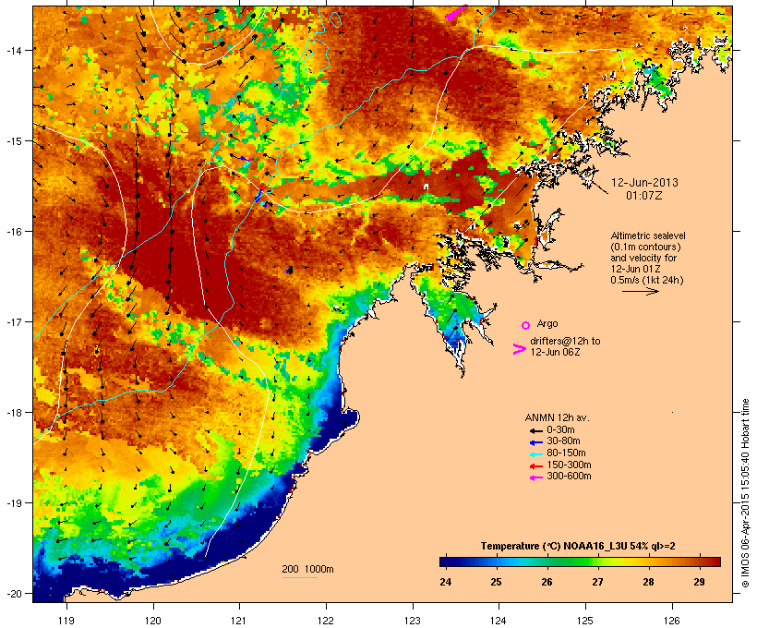Click the magenta 300-600m arrow legend symbol
The height and width of the screenshot is (628, 757).
535,477
